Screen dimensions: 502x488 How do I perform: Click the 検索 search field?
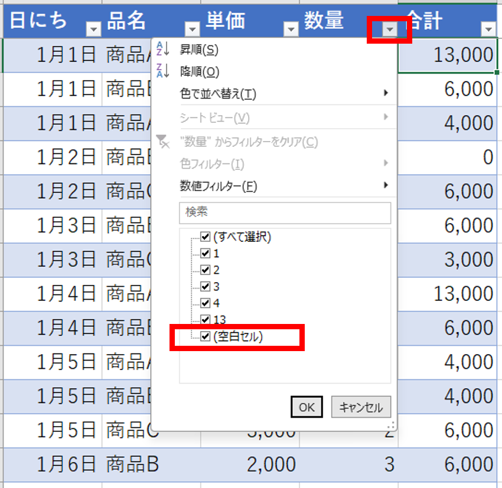tap(285, 212)
